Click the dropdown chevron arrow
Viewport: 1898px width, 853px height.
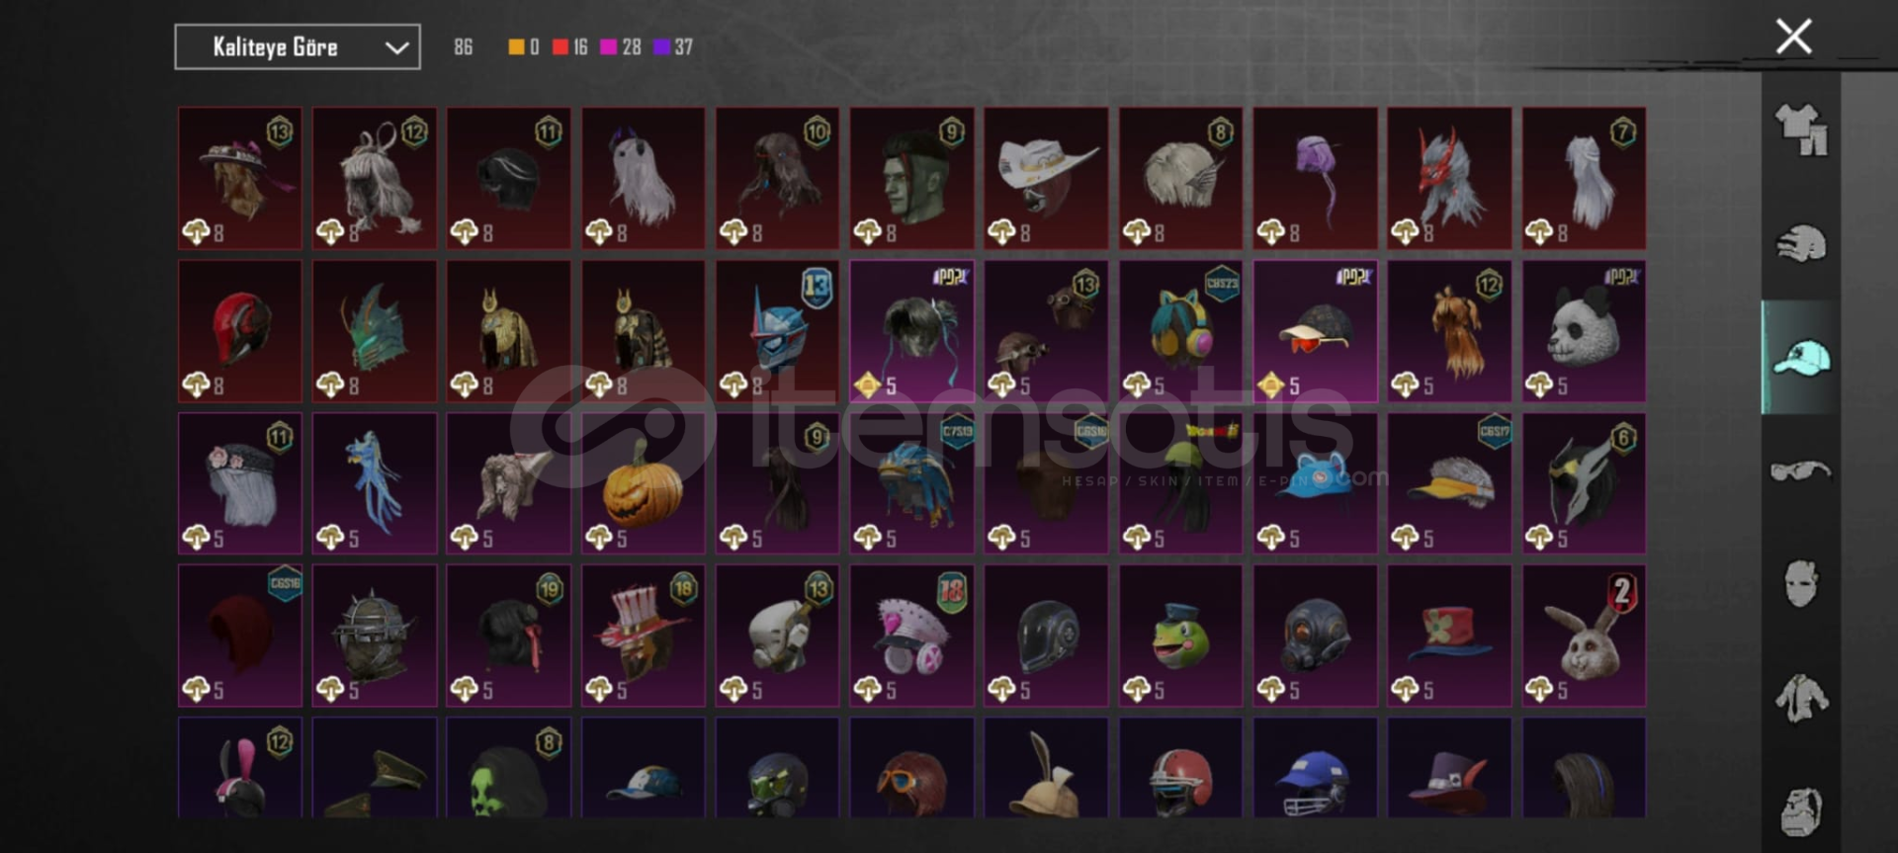point(396,47)
